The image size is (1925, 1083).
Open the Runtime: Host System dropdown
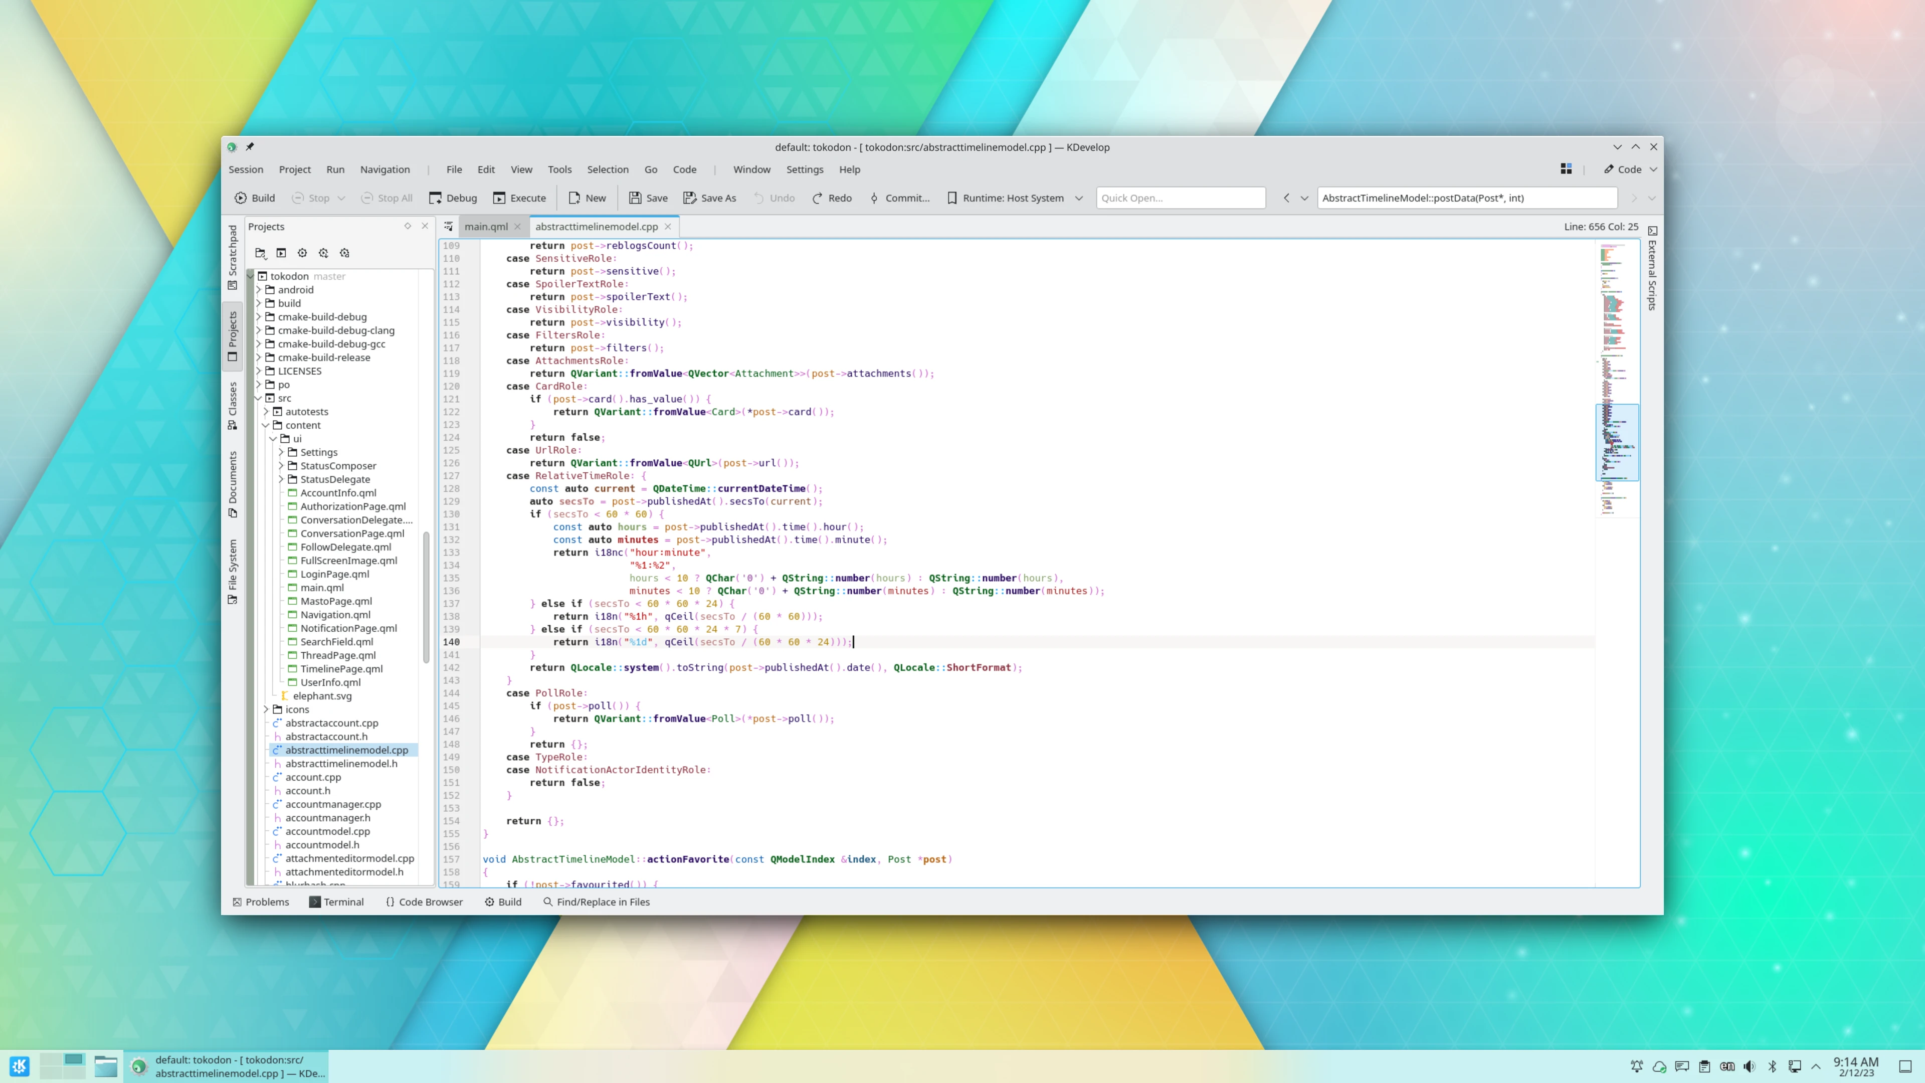coord(1015,198)
